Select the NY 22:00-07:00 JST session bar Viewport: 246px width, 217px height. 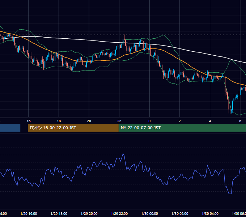coord(182,128)
